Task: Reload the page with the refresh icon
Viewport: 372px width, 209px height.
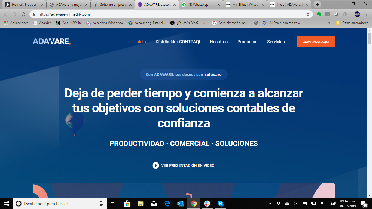Action: (23, 14)
